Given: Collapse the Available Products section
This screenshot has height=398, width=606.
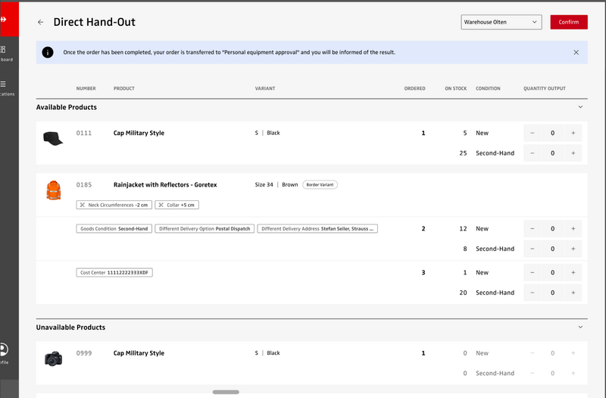Looking at the screenshot, I should [x=580, y=107].
